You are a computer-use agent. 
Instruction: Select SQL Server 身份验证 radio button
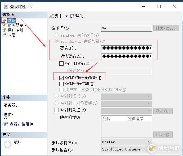pyautogui.click(x=57, y=41)
